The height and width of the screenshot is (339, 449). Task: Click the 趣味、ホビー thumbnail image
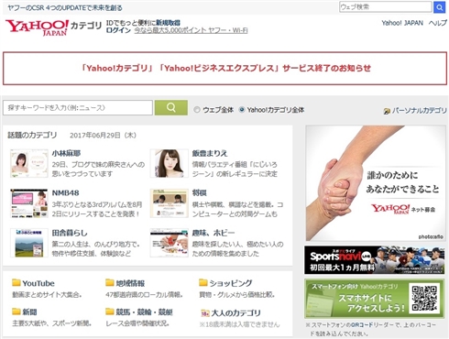pyautogui.click(x=170, y=243)
